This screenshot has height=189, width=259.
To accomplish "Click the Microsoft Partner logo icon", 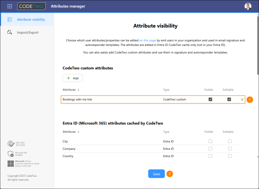I will [x=11, y=164].
